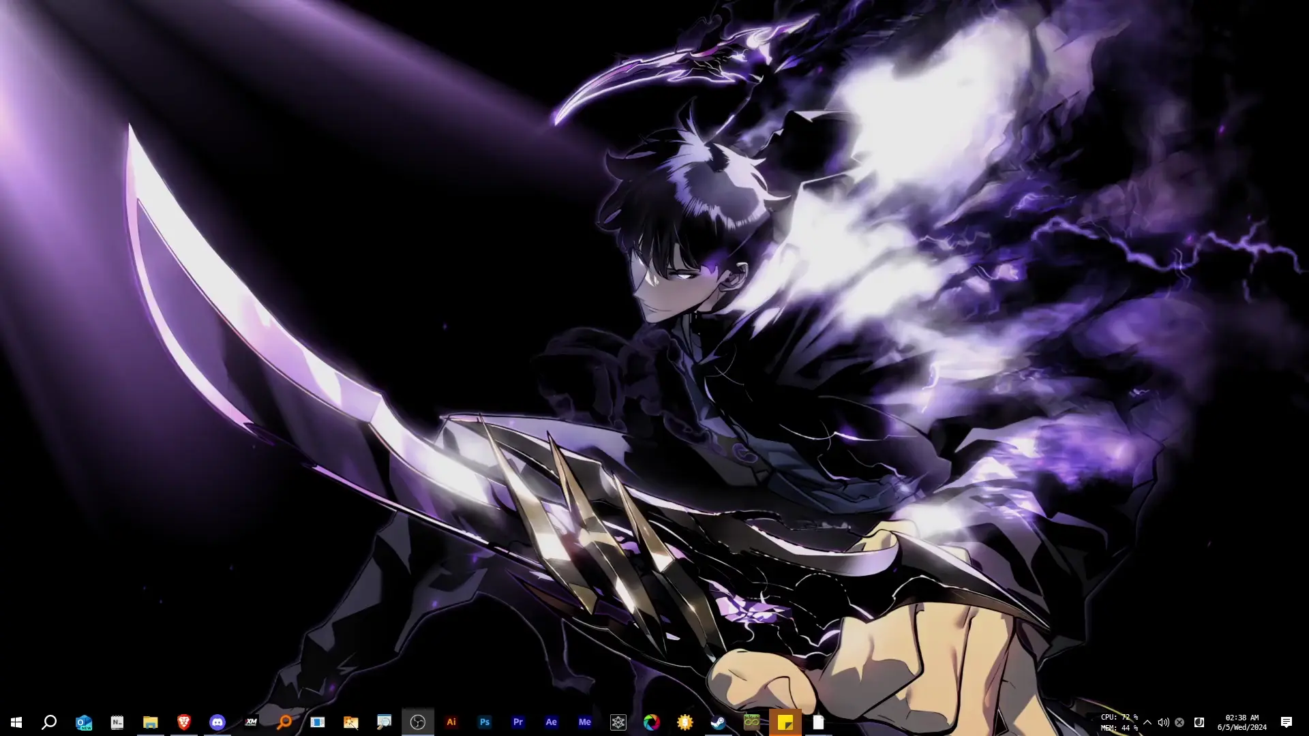Expand hidden system tray icons
1309x736 pixels.
pyautogui.click(x=1147, y=722)
